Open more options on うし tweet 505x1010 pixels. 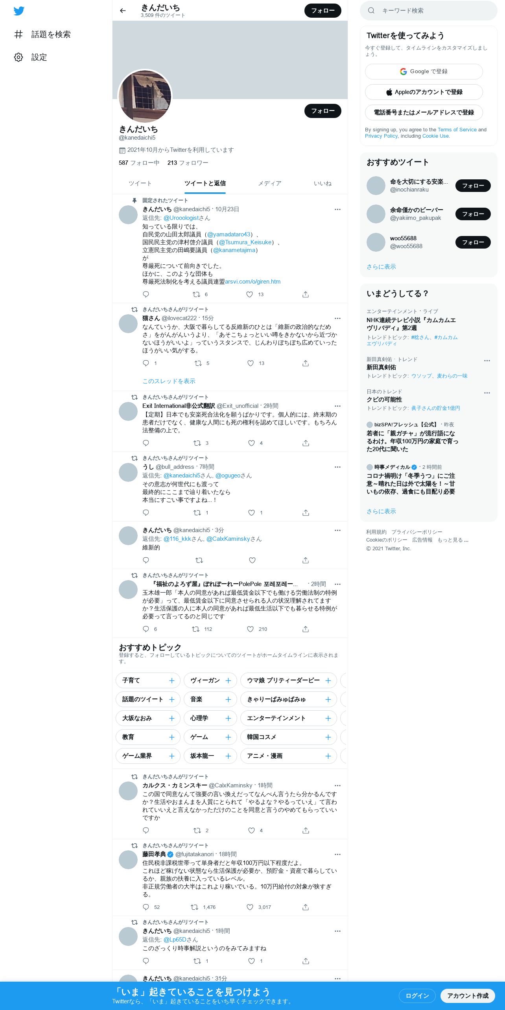coord(337,467)
